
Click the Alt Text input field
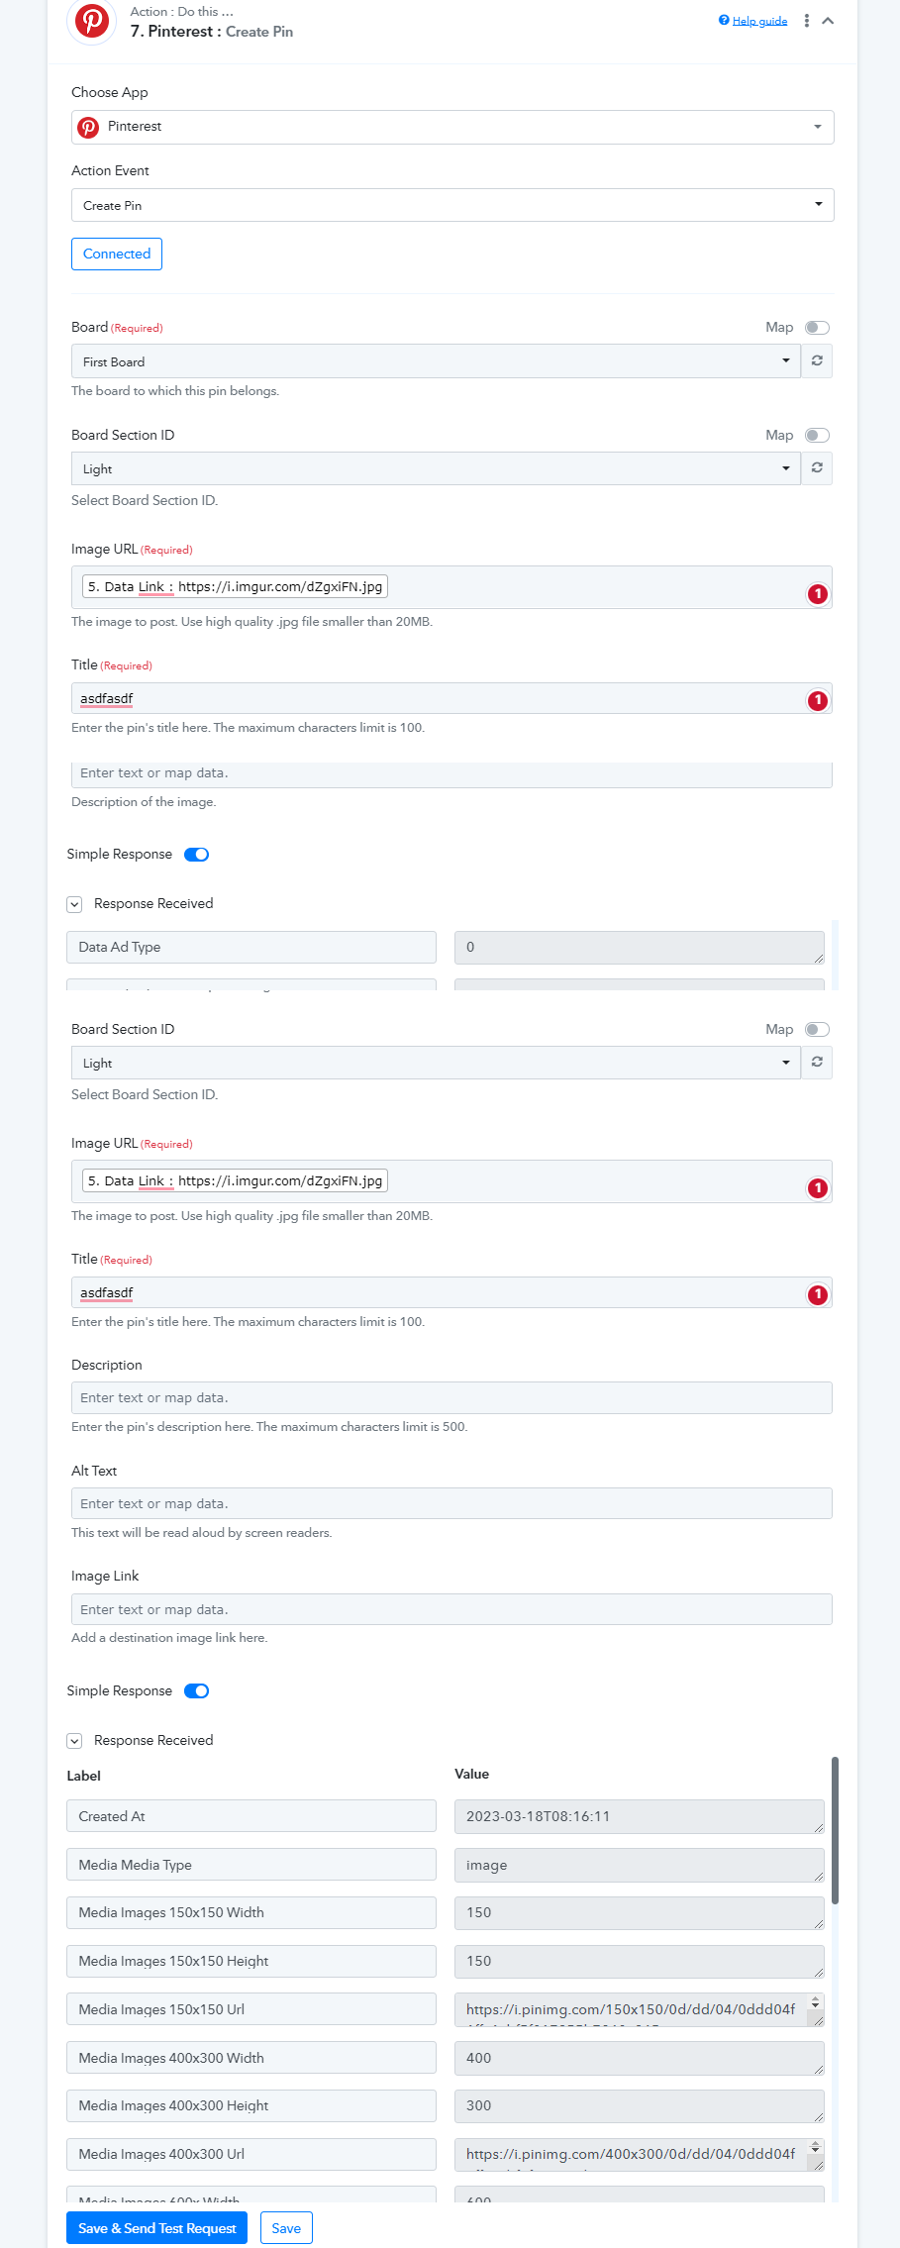[451, 1503]
